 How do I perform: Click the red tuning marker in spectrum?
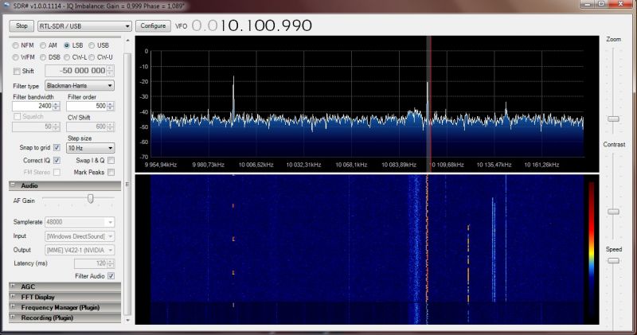coord(431,104)
